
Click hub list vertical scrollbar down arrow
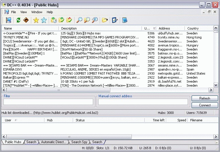click(x=215, y=85)
